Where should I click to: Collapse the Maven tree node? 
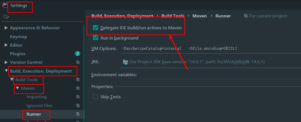pyautogui.click(x=17, y=88)
